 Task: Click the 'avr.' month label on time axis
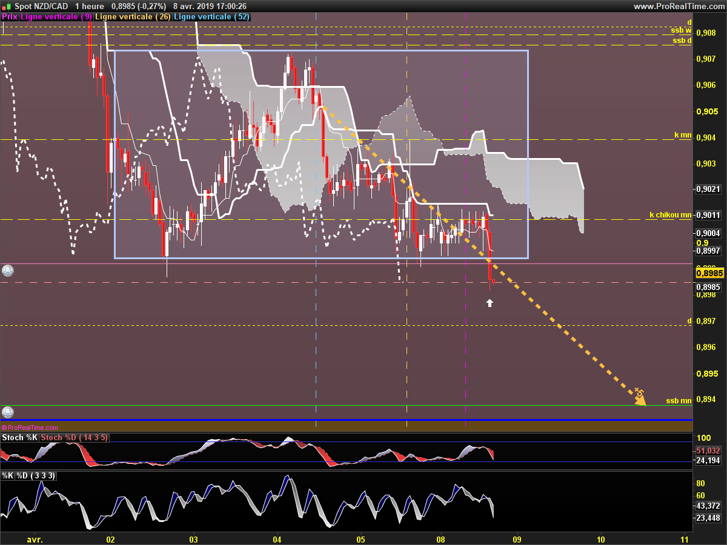pos(35,539)
